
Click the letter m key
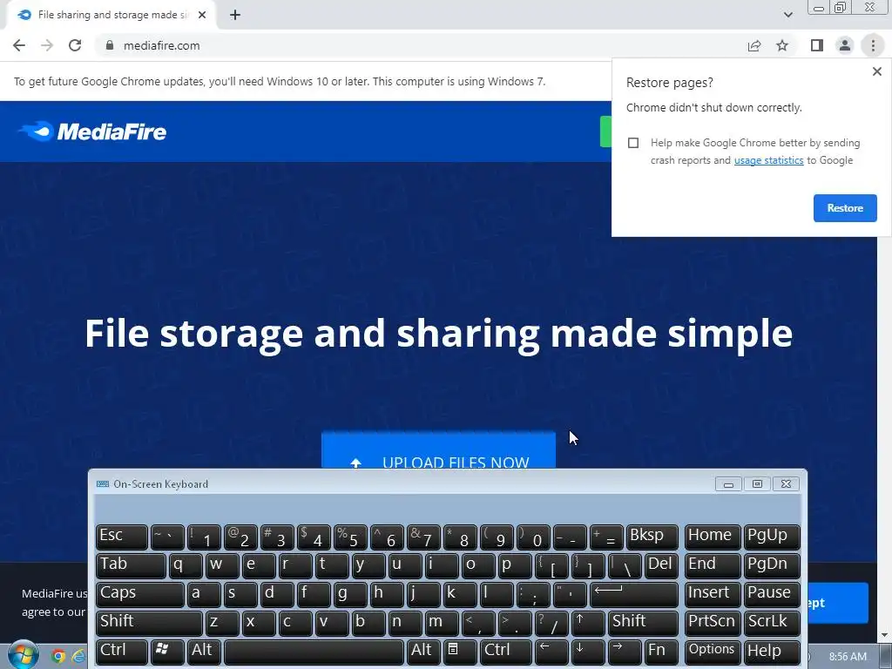[442, 622]
